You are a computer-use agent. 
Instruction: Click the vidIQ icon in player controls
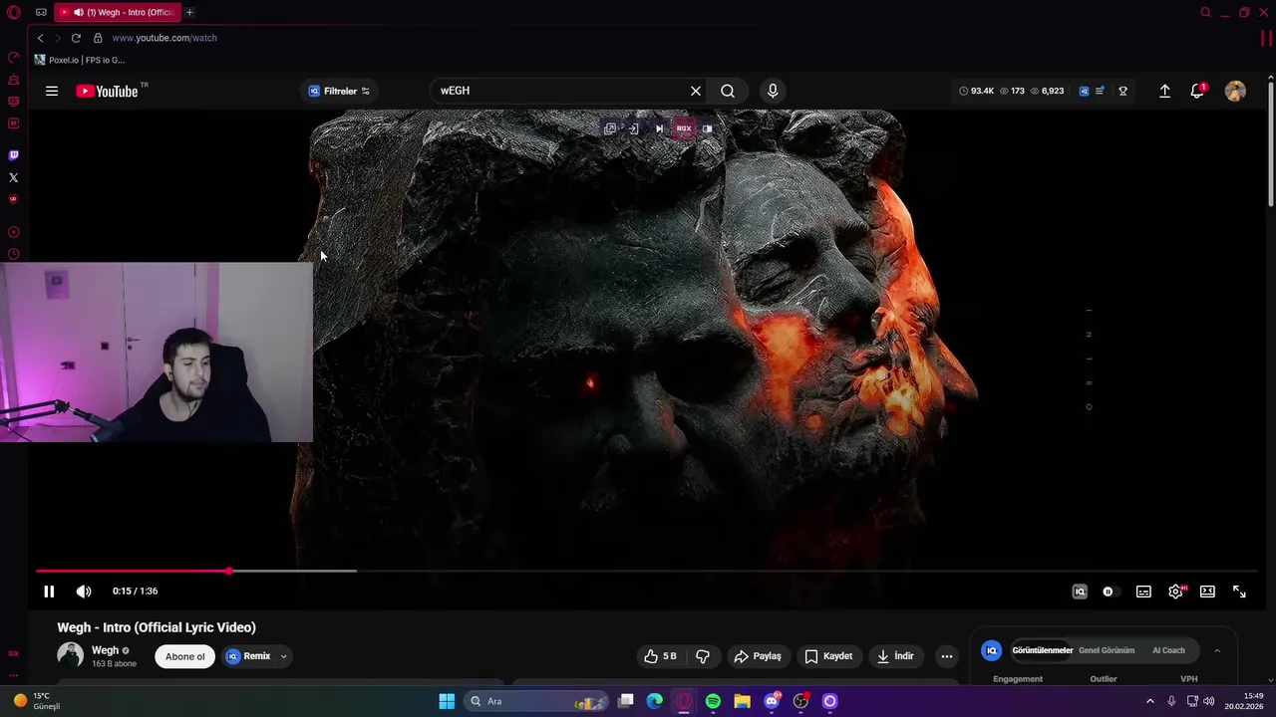coord(1080,592)
